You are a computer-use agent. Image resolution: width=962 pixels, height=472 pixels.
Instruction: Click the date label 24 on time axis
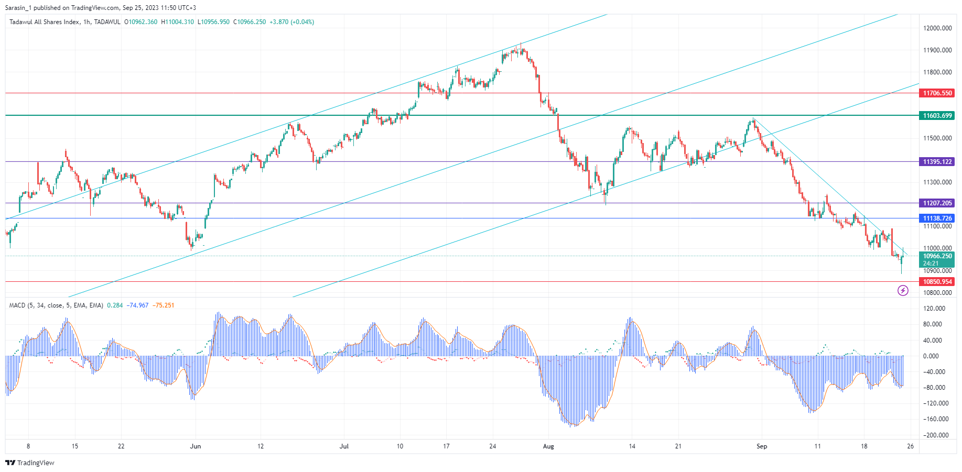click(493, 446)
